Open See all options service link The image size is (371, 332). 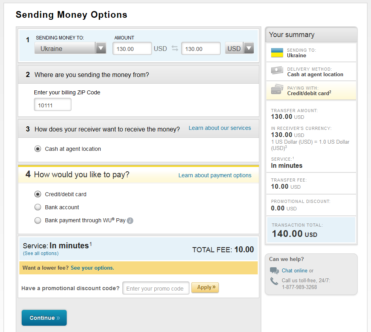(41, 253)
